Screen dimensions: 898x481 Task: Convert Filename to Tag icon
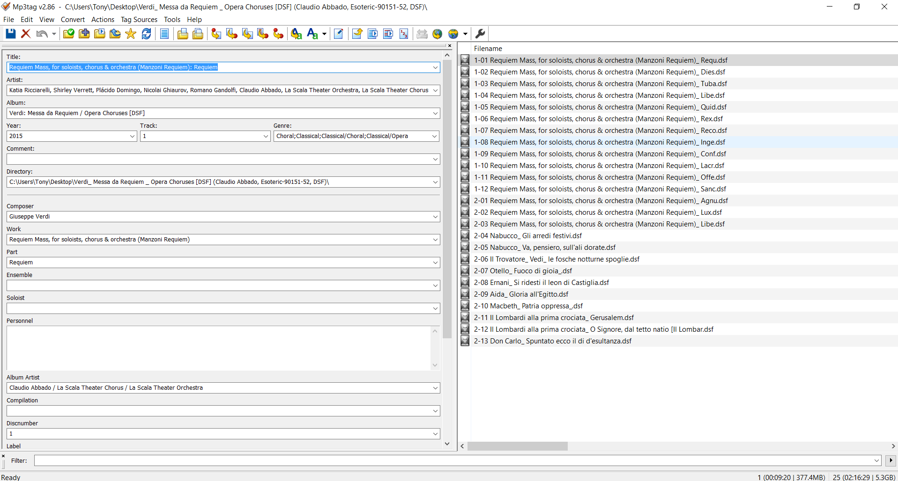(x=232, y=34)
